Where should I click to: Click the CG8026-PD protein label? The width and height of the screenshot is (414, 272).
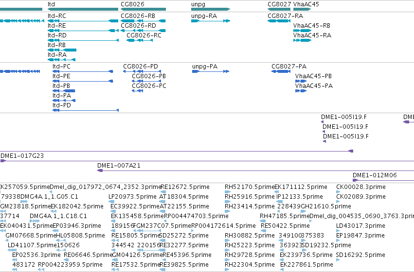click(x=141, y=67)
